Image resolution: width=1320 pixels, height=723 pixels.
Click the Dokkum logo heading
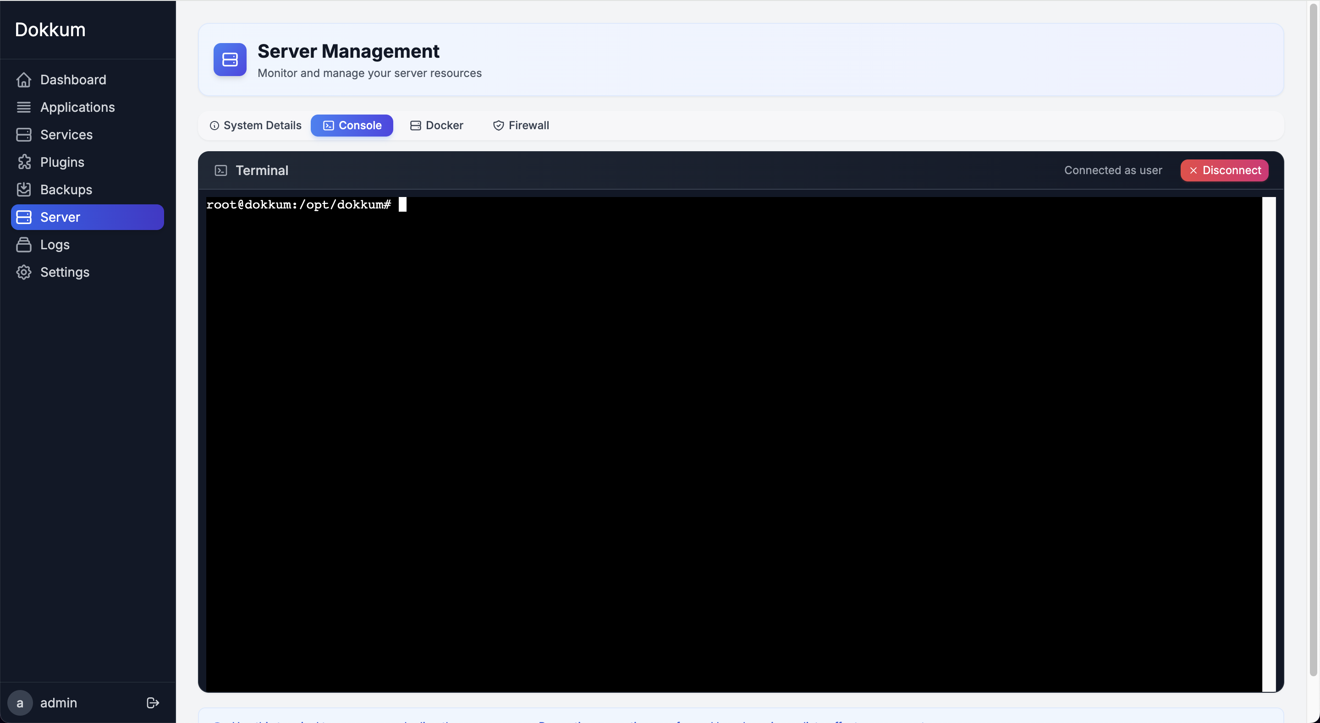(x=49, y=29)
